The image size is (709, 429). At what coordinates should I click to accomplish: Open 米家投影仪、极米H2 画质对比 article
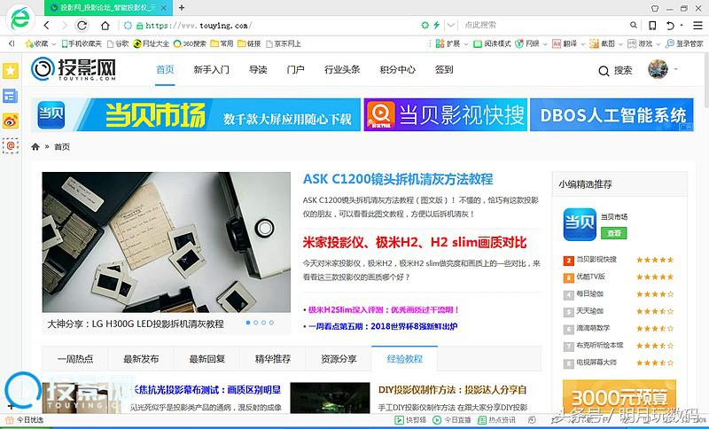415,242
